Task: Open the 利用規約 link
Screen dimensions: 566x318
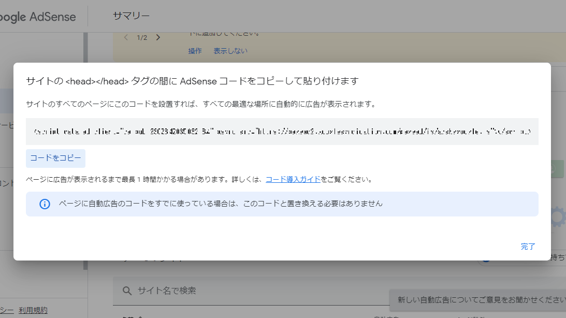Action: [33, 310]
